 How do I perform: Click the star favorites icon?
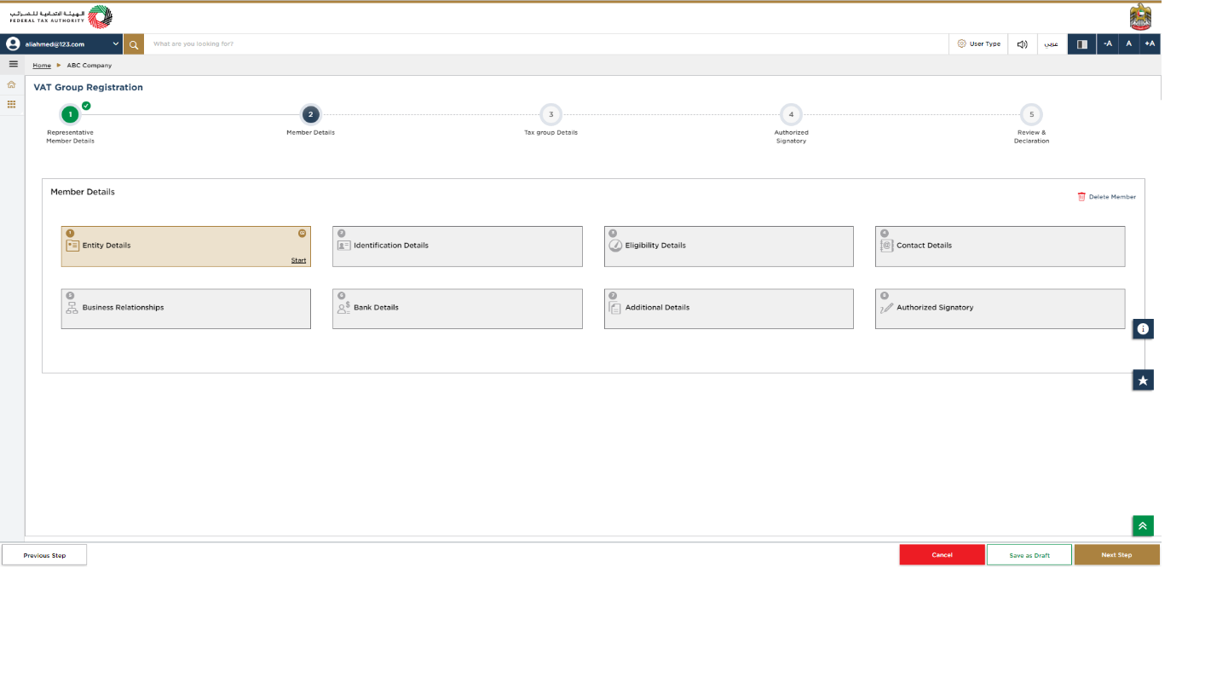(1143, 380)
